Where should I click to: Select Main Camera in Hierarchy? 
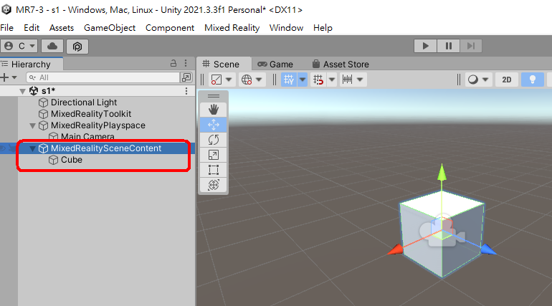point(87,136)
